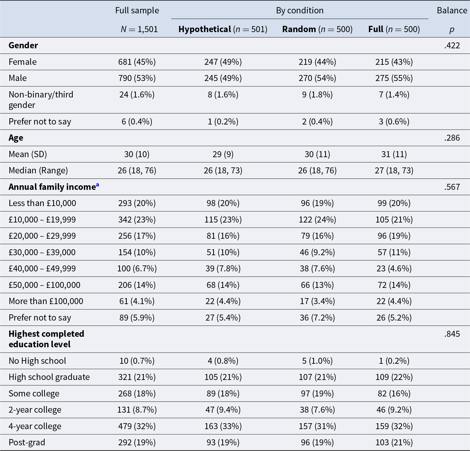Click the "Some college" row label
Viewport: 470px width, 451px height.
point(34,394)
